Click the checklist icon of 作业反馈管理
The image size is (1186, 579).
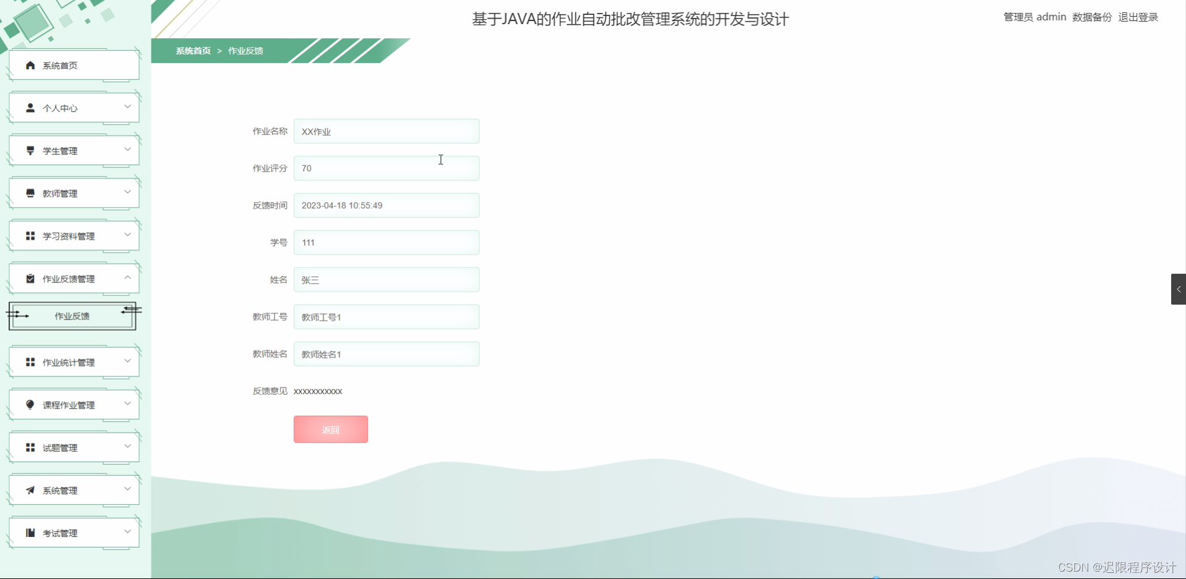29,278
